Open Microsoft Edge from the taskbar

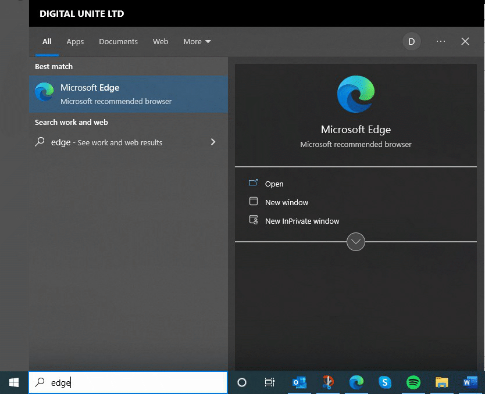coord(356,382)
